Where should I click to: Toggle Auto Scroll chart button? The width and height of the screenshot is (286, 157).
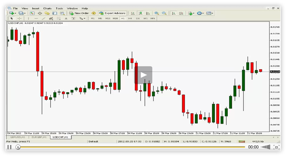point(174,13)
